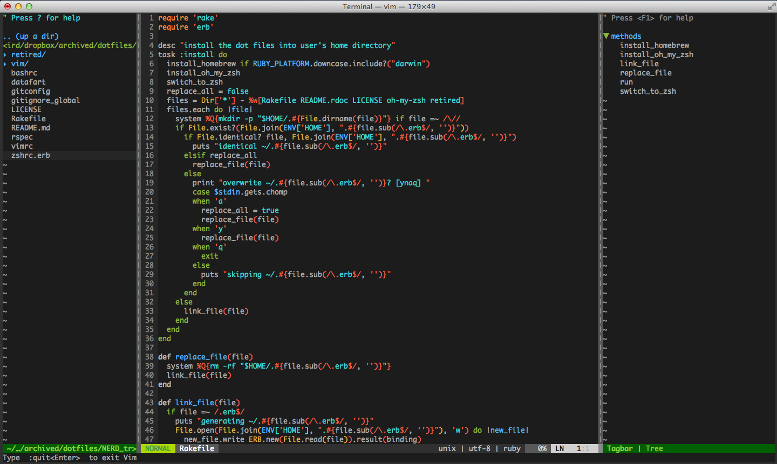777x464 pixels.
Task: Place cursor on line 1 require 'rake'
Action: [188, 18]
